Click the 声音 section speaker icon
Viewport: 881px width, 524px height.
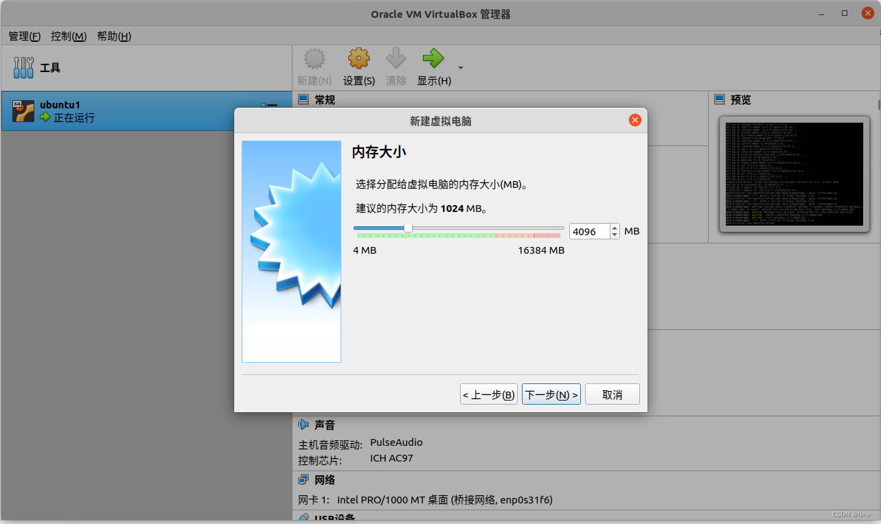click(304, 425)
